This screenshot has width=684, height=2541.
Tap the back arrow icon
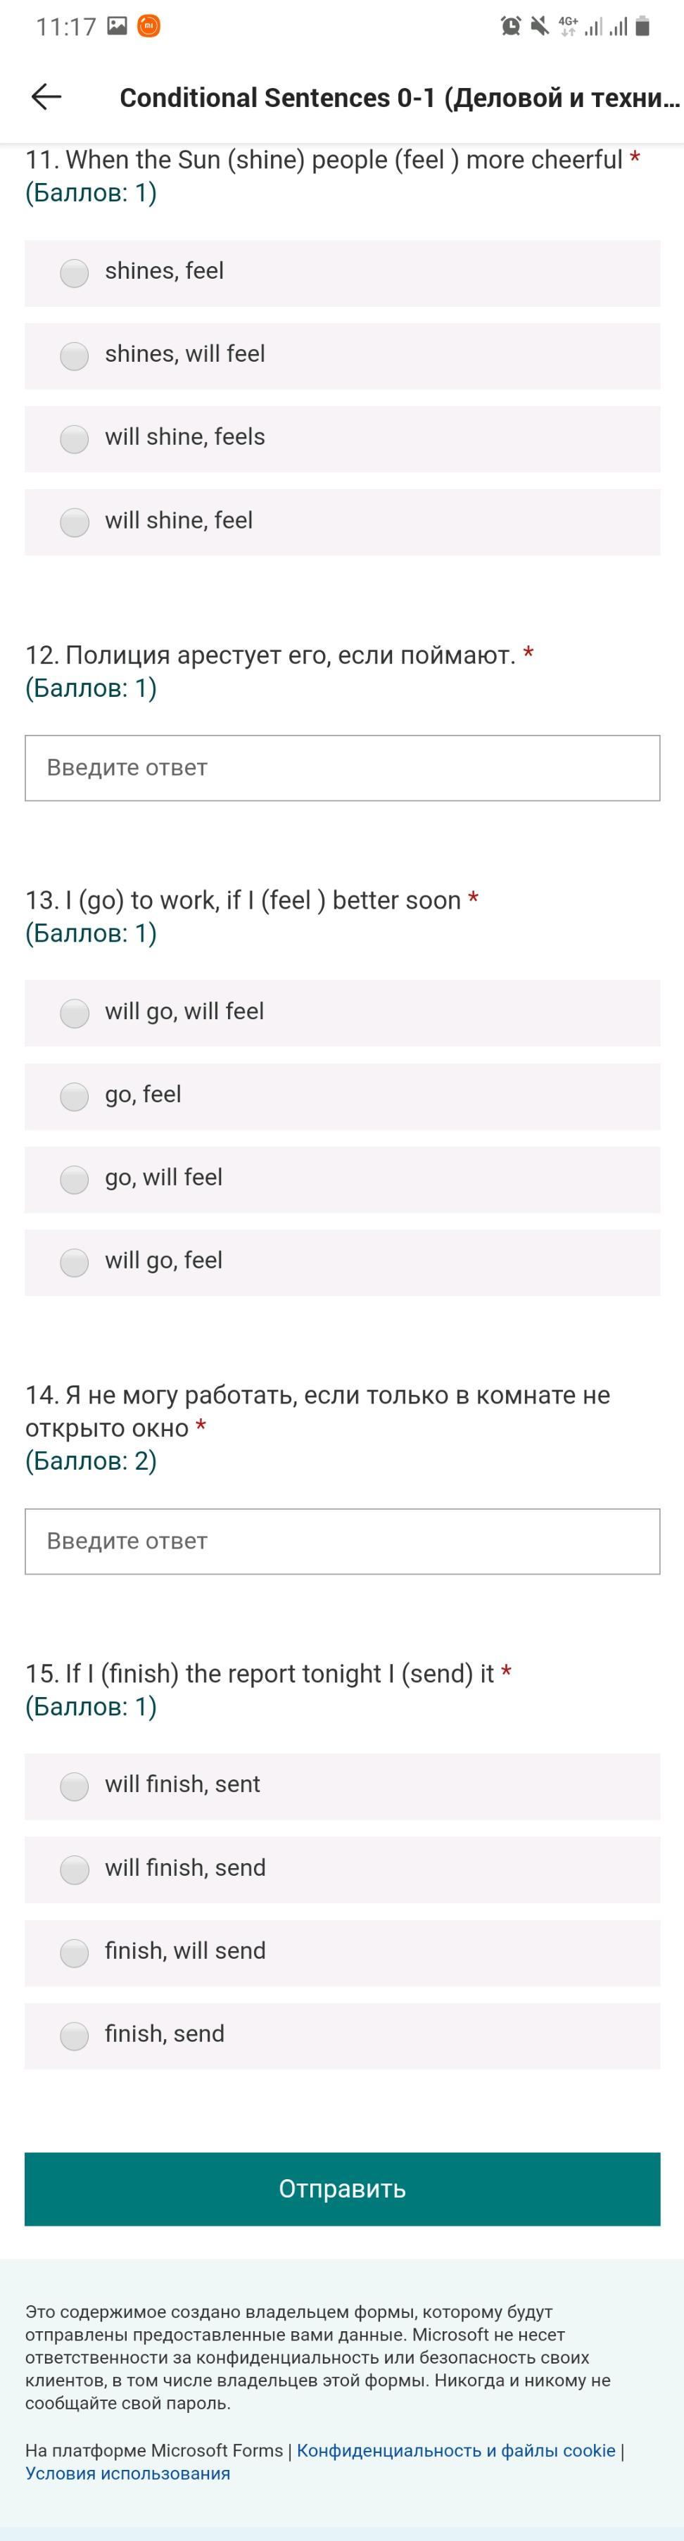click(x=46, y=96)
